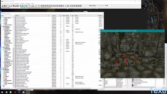Open the World menu
The height and width of the screenshot is (94, 167).
click(12, 3)
